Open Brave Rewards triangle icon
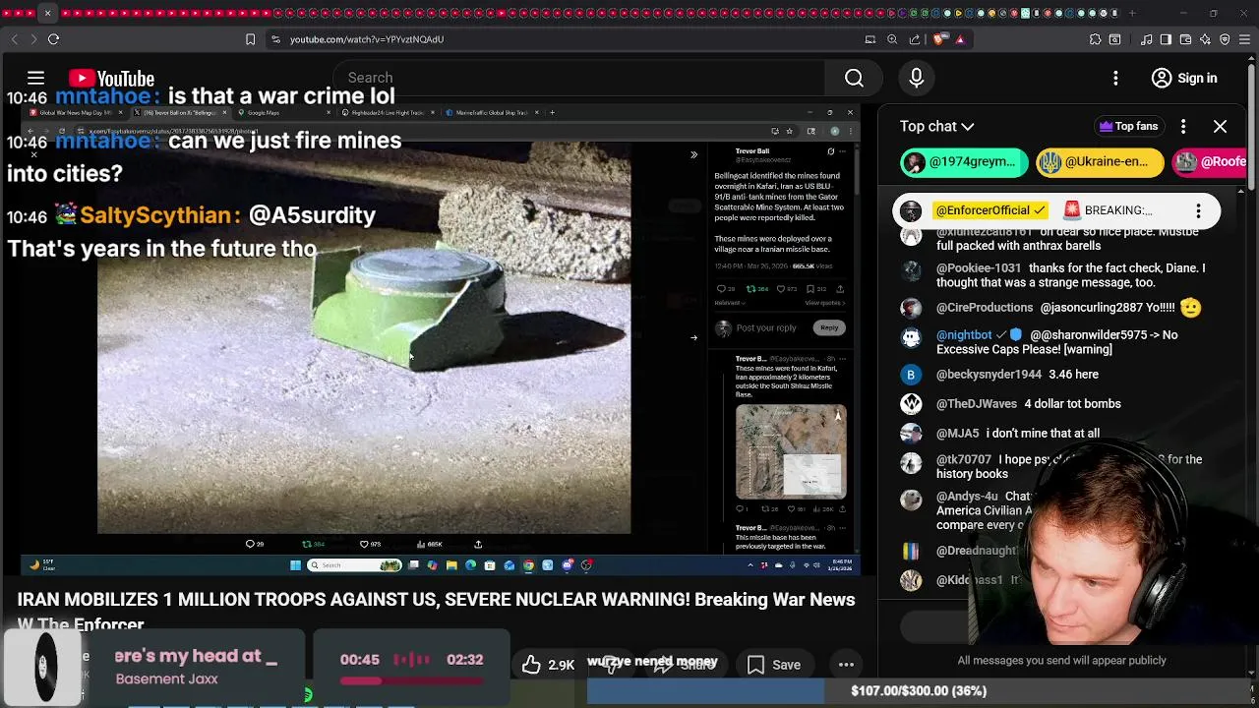This screenshot has height=708, width=1259. [x=960, y=39]
